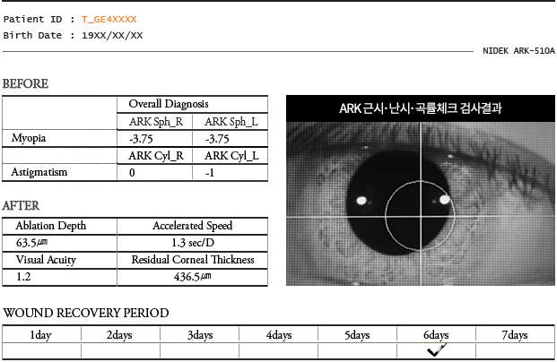Click the ARK 검사결과 image header
The image size is (557, 362).
pyautogui.click(x=420, y=108)
